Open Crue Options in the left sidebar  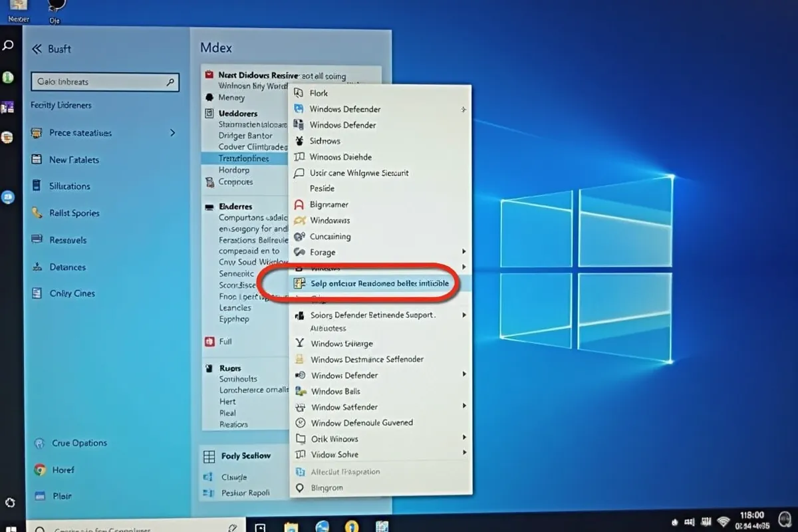click(x=79, y=443)
